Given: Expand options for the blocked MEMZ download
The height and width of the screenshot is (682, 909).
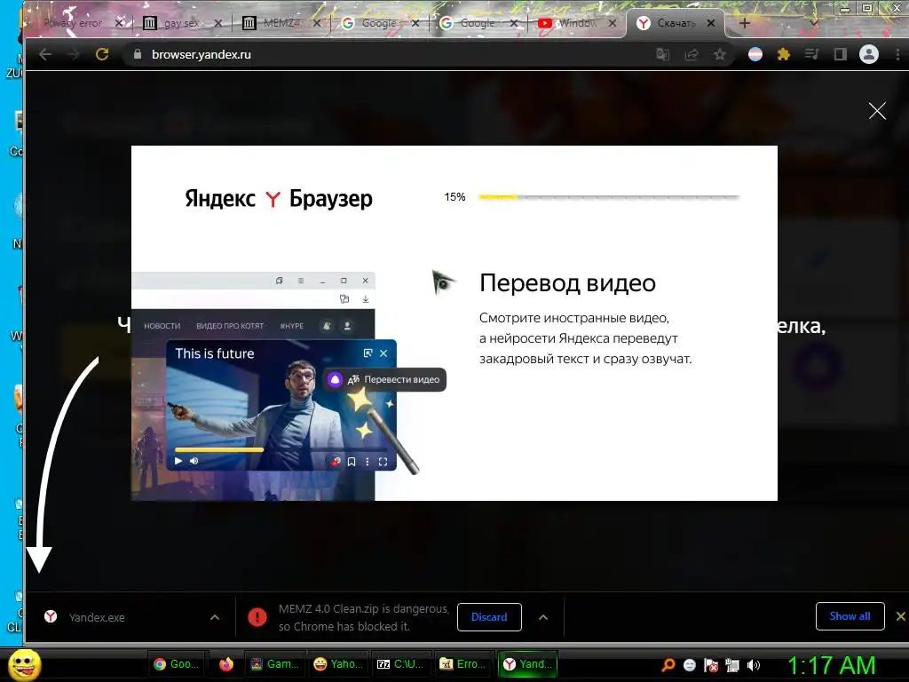Looking at the screenshot, I should pyautogui.click(x=543, y=617).
